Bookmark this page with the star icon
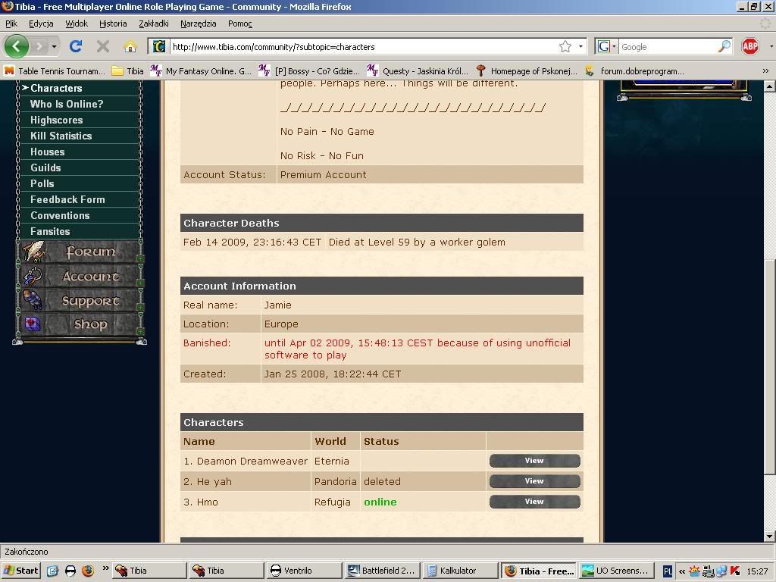 565,46
